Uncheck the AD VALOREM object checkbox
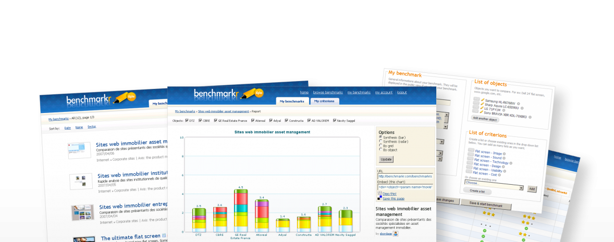The height and width of the screenshot is (242, 614). point(309,120)
